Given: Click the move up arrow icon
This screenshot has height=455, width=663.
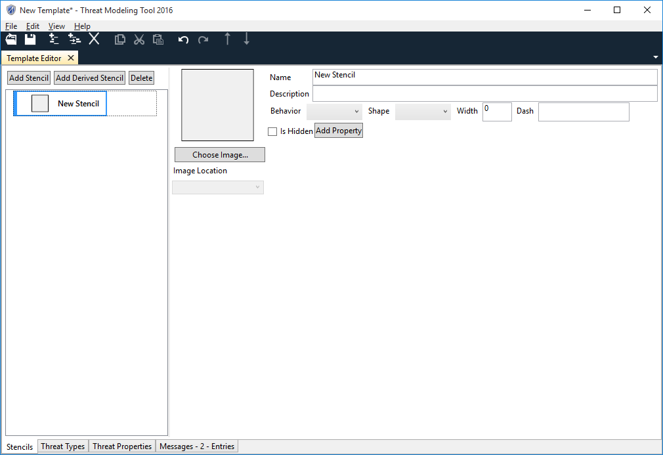Looking at the screenshot, I should pyautogui.click(x=228, y=39).
